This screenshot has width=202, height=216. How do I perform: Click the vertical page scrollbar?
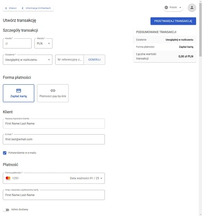point(201,30)
